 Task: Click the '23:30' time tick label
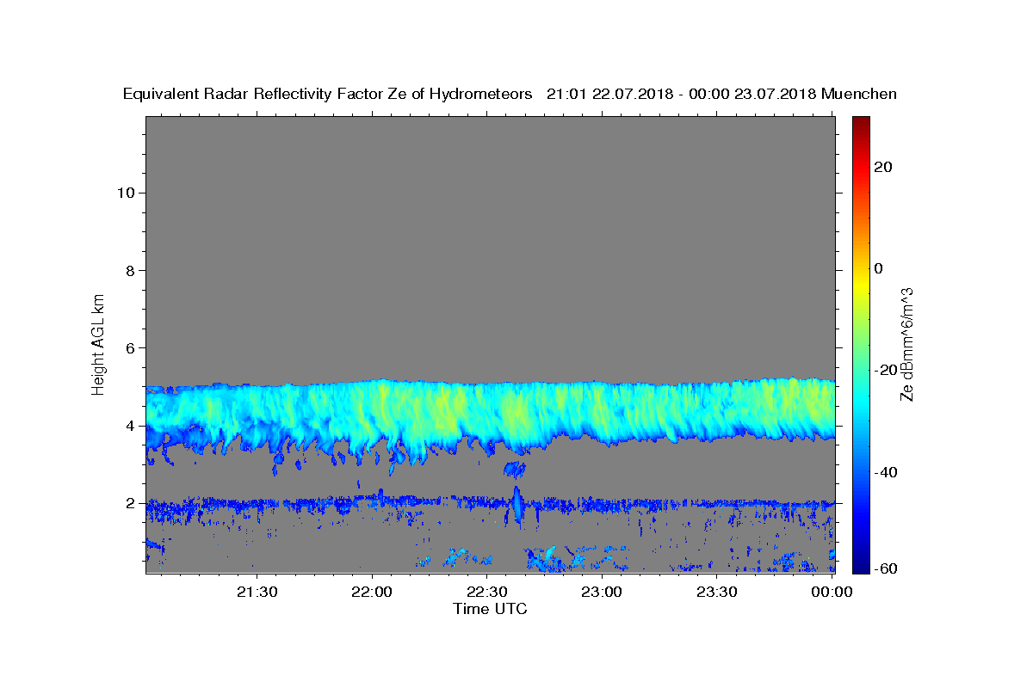(716, 592)
